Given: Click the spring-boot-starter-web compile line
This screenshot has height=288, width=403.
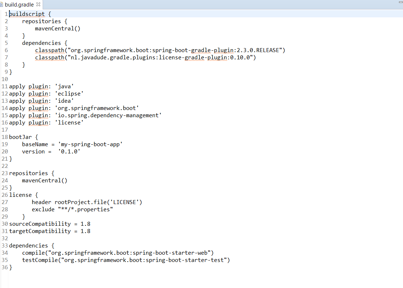Looking at the screenshot, I should pos(118,253).
